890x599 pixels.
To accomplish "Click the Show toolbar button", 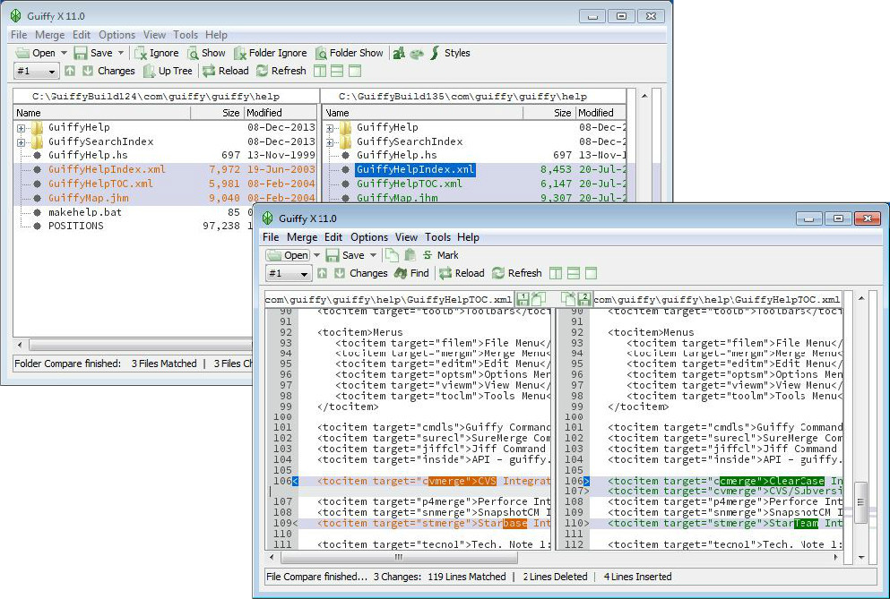I will [207, 53].
